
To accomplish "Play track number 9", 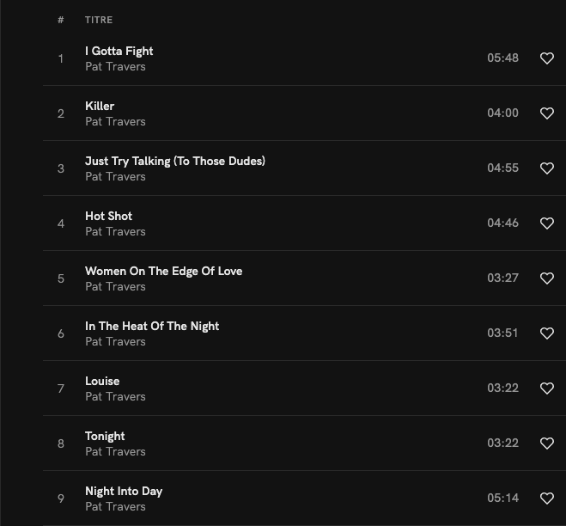I will 61,498.
